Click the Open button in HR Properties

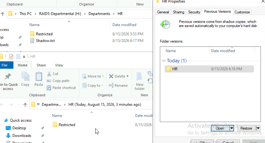pyautogui.click(x=220, y=128)
